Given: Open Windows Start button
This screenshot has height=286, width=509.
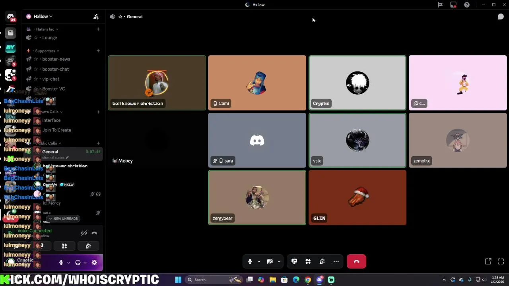Looking at the screenshot, I should (x=178, y=280).
